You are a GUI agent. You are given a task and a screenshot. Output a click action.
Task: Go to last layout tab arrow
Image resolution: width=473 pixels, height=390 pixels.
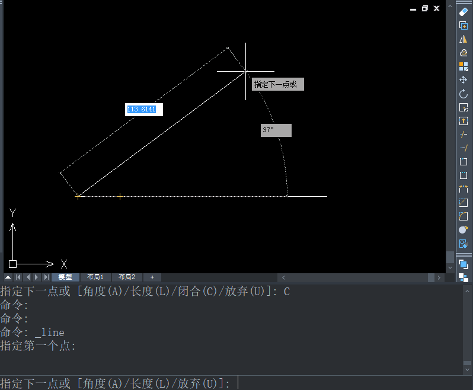click(x=46, y=277)
